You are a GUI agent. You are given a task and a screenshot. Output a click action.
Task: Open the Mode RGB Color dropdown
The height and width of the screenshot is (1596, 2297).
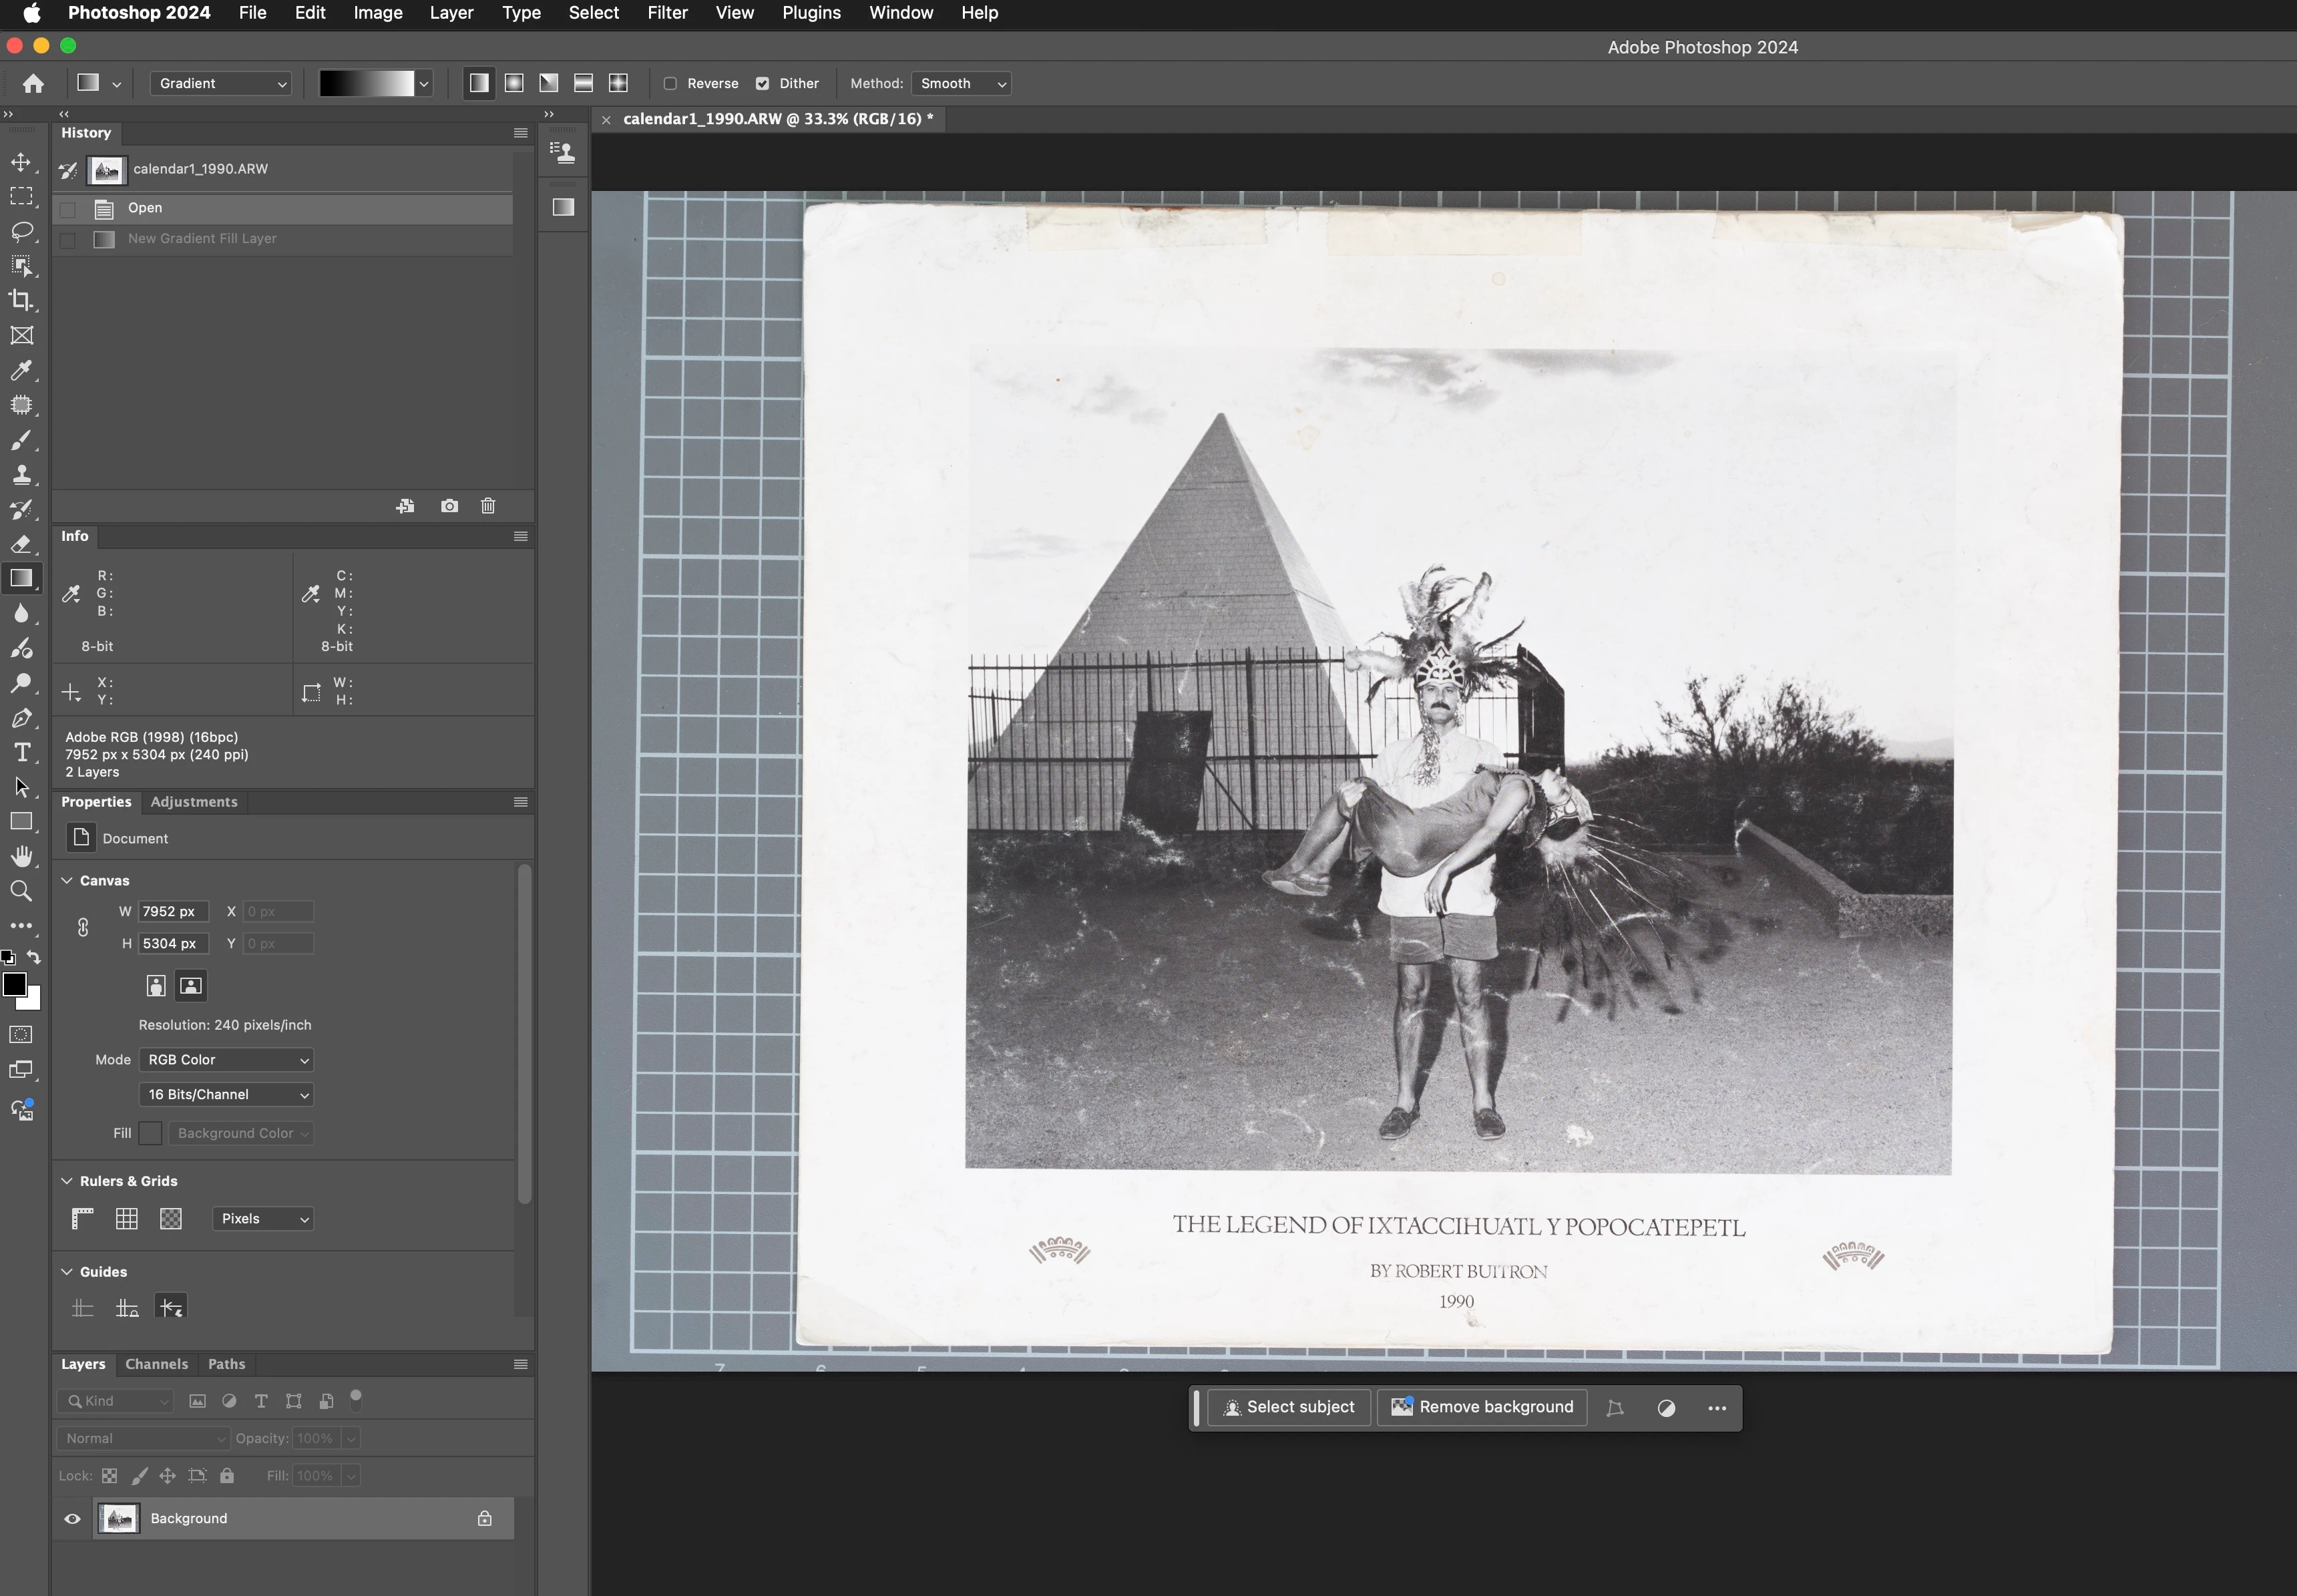click(x=226, y=1060)
